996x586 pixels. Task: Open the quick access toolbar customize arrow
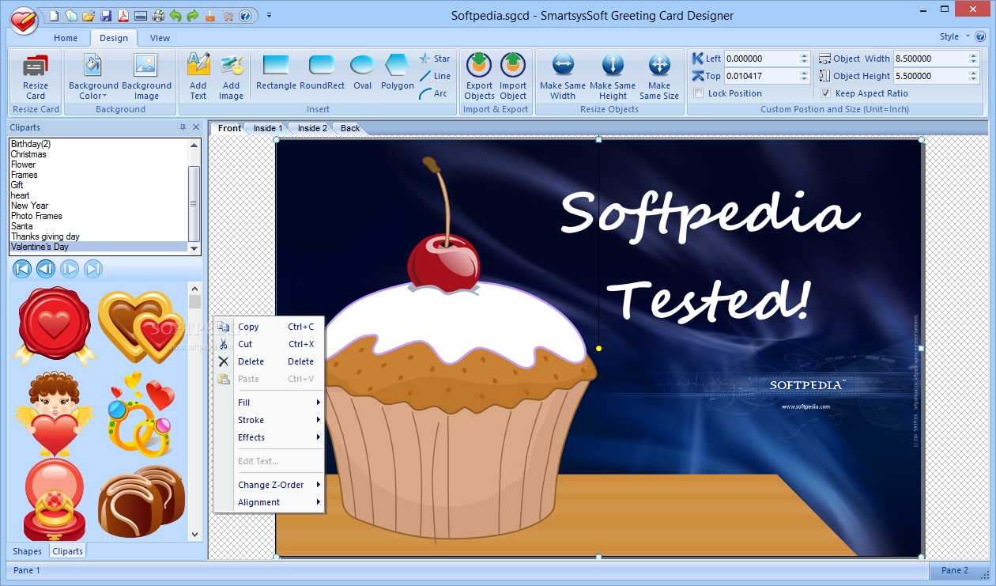click(x=270, y=16)
